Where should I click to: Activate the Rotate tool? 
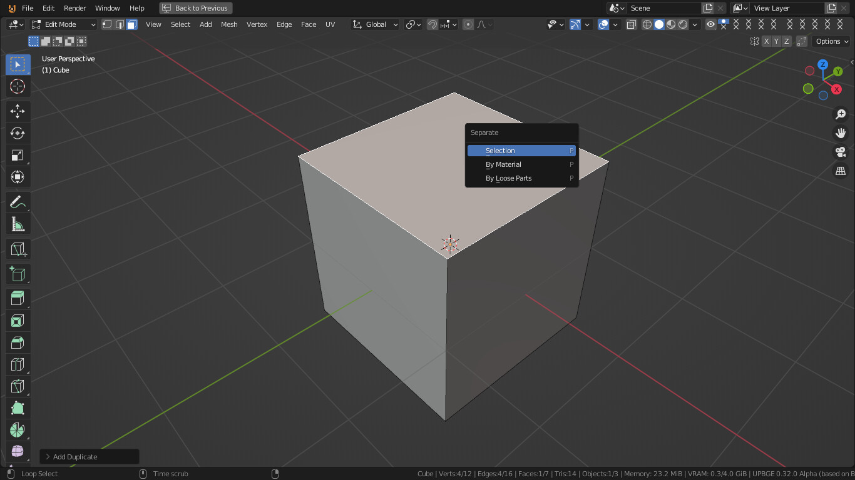[18, 133]
